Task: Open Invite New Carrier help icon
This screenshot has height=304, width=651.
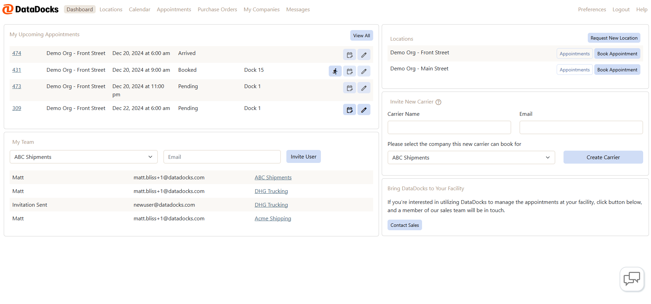Action: [x=438, y=102]
